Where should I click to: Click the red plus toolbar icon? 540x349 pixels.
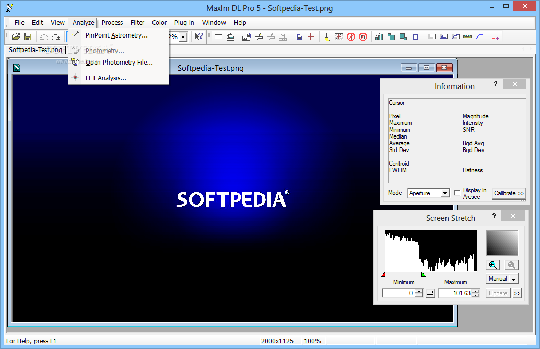pos(311,37)
